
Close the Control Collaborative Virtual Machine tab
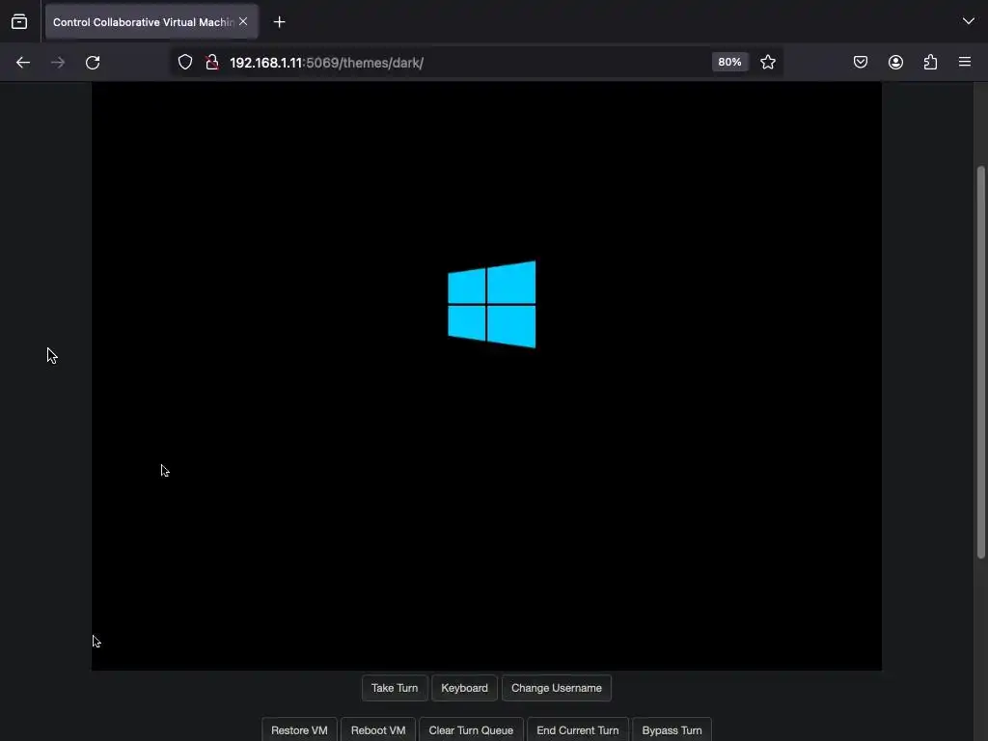click(243, 21)
